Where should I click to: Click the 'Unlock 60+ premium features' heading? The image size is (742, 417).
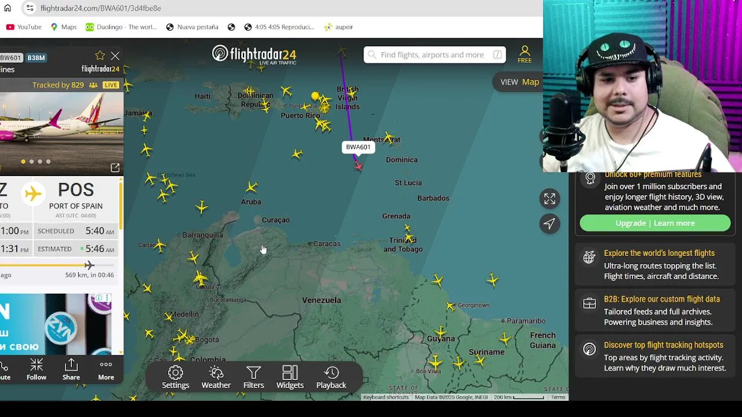[x=653, y=174]
